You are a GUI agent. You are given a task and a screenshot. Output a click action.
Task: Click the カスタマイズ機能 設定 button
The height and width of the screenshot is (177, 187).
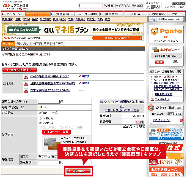[179, 108]
